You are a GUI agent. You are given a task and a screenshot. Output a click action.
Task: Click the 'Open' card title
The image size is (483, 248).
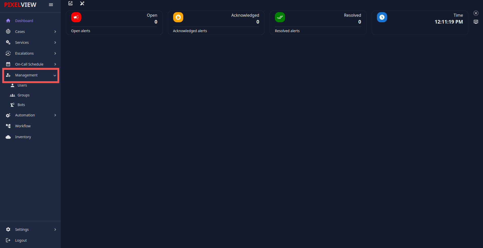152,15
